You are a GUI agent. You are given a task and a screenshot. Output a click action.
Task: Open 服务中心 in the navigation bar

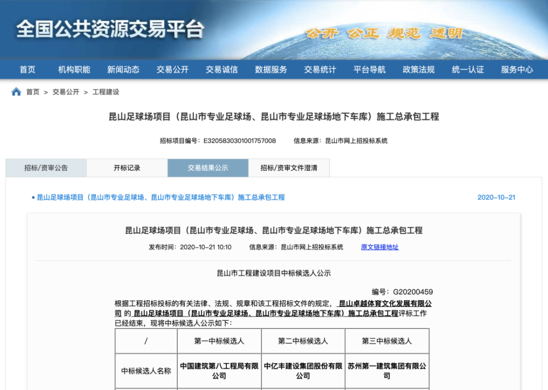pos(517,70)
